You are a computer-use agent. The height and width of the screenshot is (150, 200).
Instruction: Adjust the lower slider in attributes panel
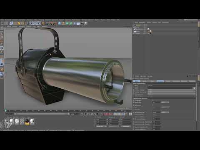(165, 112)
